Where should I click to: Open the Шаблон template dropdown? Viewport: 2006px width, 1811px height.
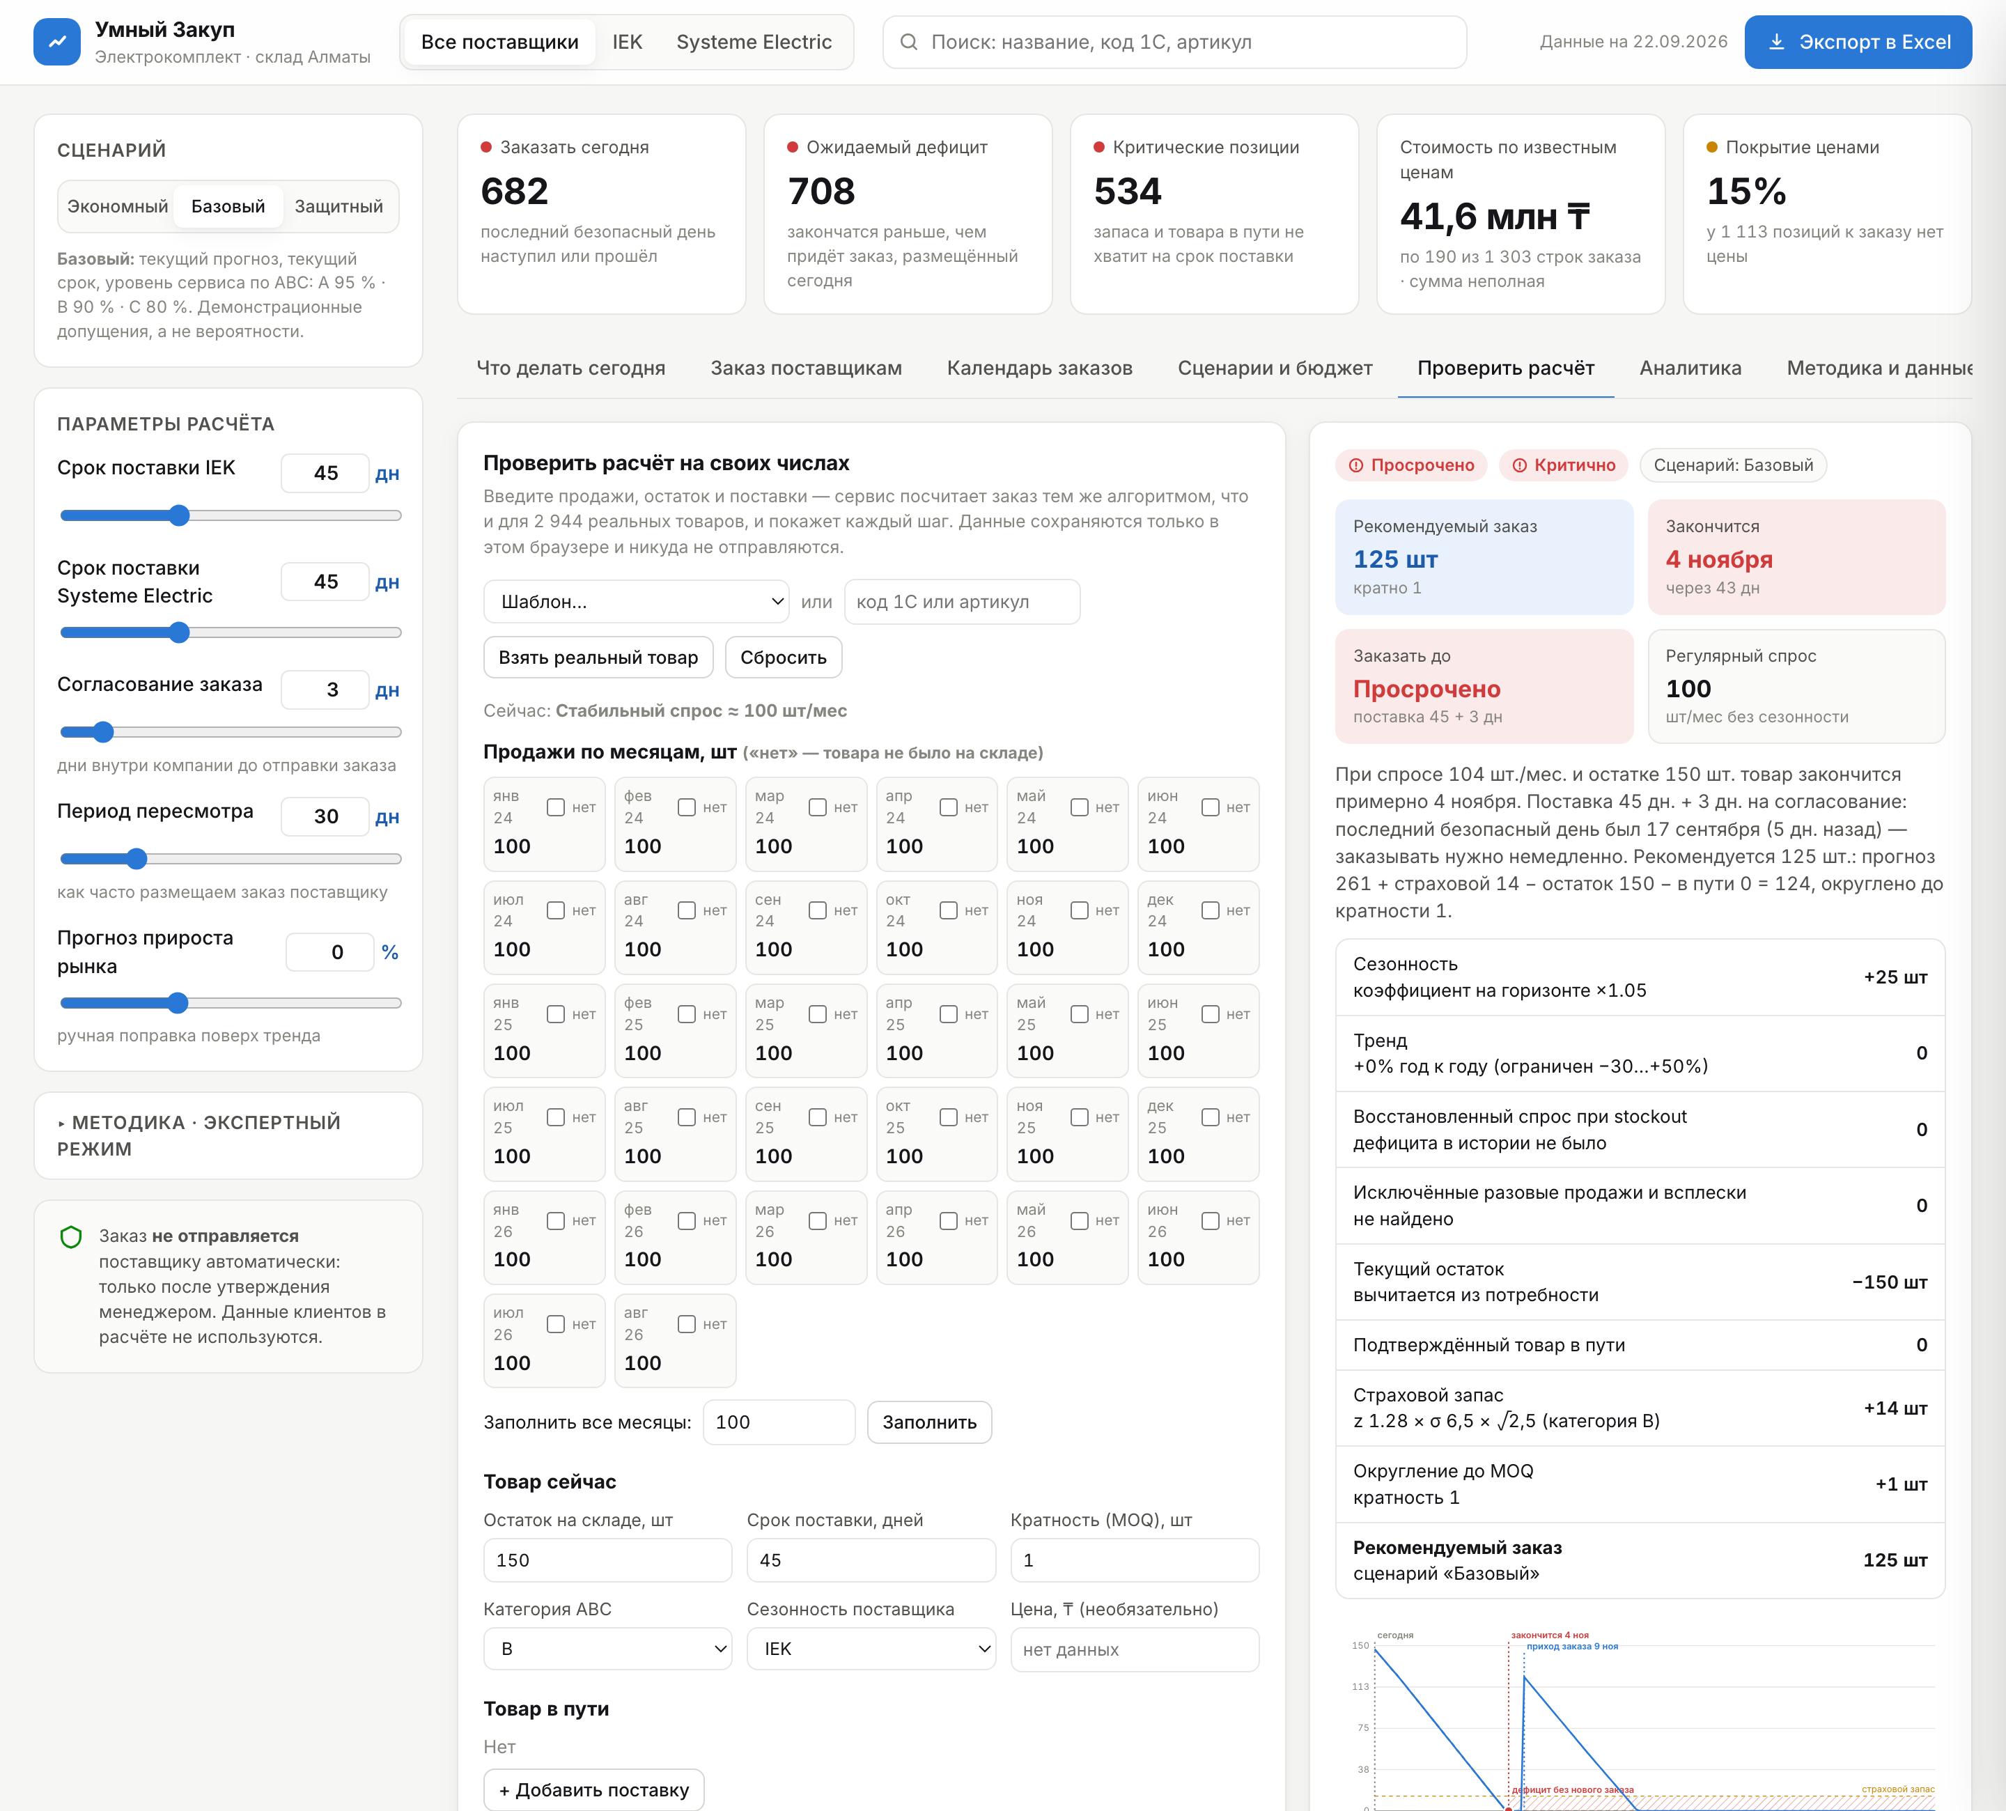pyautogui.click(x=637, y=602)
